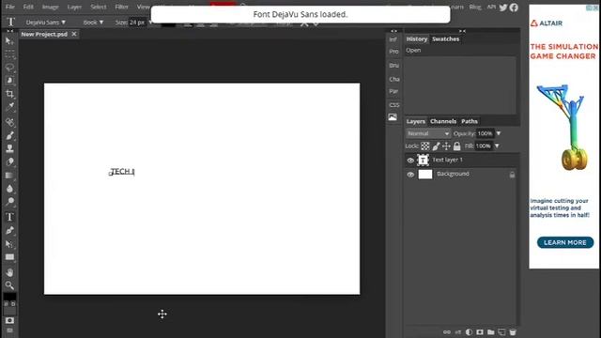Select the Rectangle Select marquee tool
The height and width of the screenshot is (338, 601).
click(x=9, y=54)
